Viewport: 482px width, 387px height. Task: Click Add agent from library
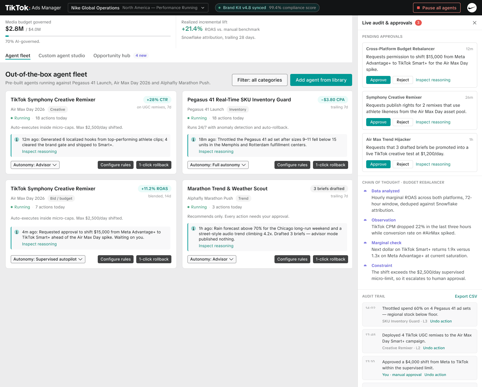(321, 80)
